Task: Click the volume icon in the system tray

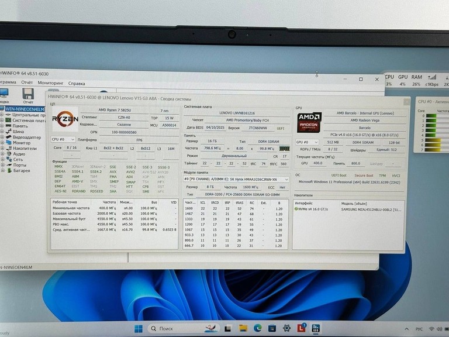Action: pos(439,329)
